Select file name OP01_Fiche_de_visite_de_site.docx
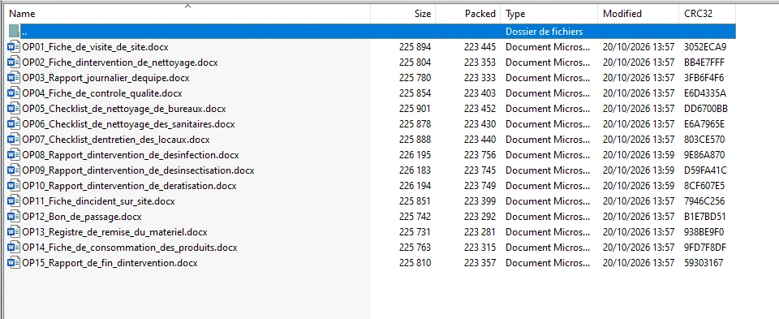 pos(95,47)
